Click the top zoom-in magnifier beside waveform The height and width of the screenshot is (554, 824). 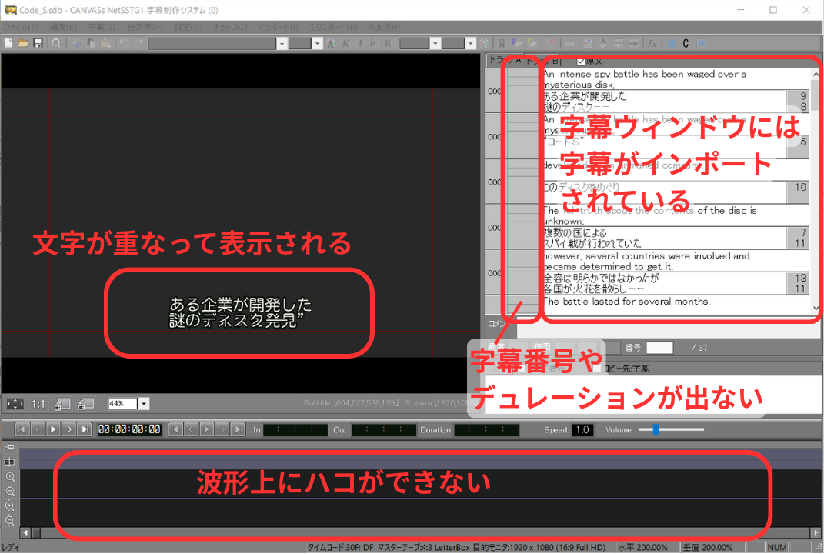pyautogui.click(x=10, y=477)
